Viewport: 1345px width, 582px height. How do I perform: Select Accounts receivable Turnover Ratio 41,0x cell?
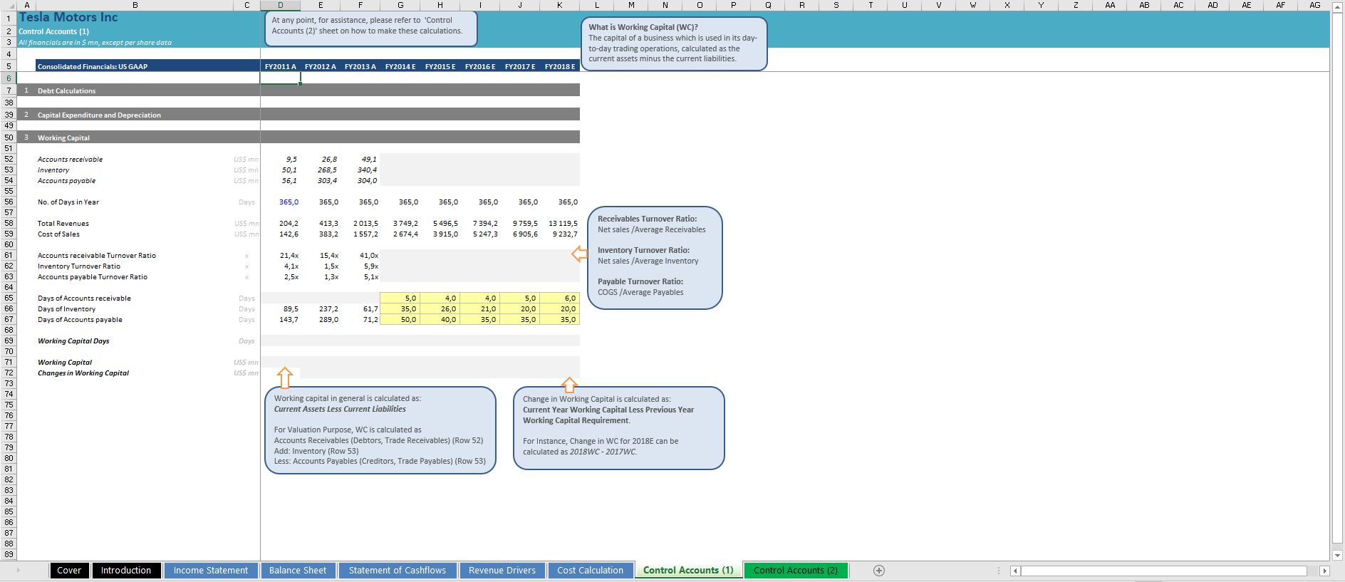pos(360,256)
